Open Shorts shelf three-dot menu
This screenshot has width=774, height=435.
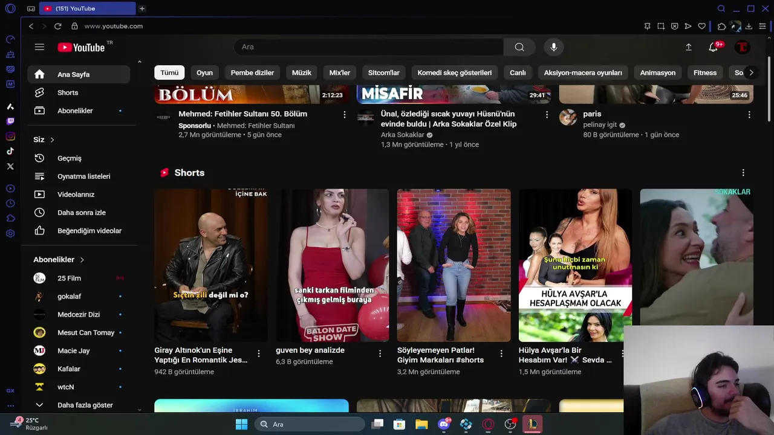743,173
